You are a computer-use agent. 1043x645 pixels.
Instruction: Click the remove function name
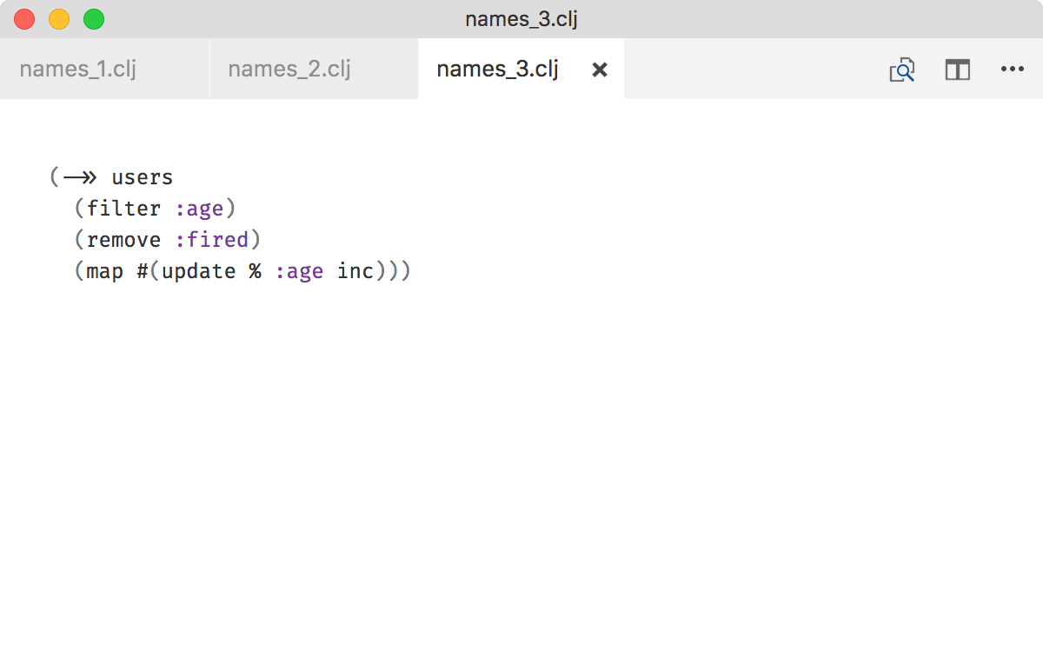pyautogui.click(x=124, y=239)
